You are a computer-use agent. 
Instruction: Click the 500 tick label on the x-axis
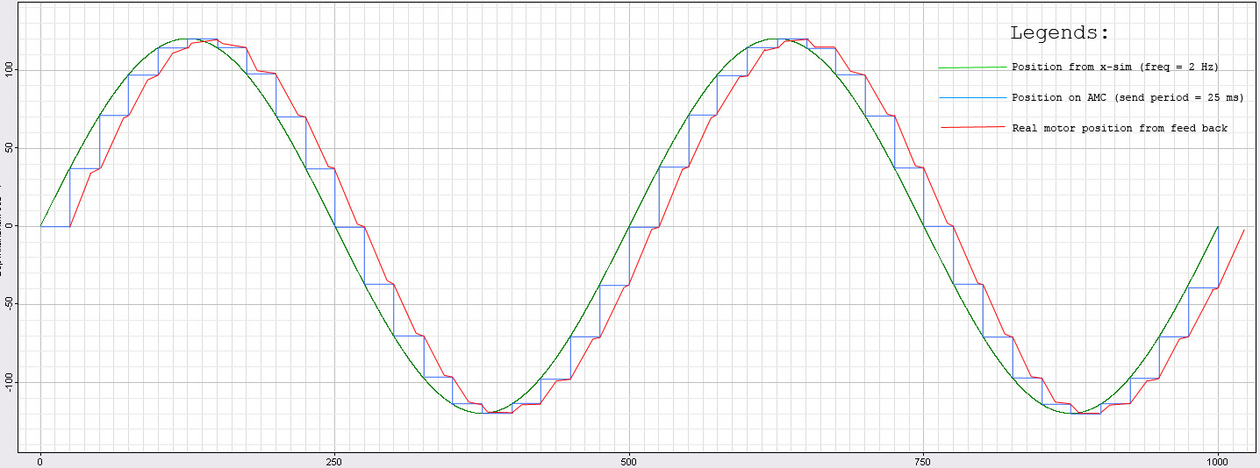[628, 460]
